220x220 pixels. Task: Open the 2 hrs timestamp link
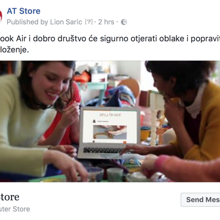(106, 22)
